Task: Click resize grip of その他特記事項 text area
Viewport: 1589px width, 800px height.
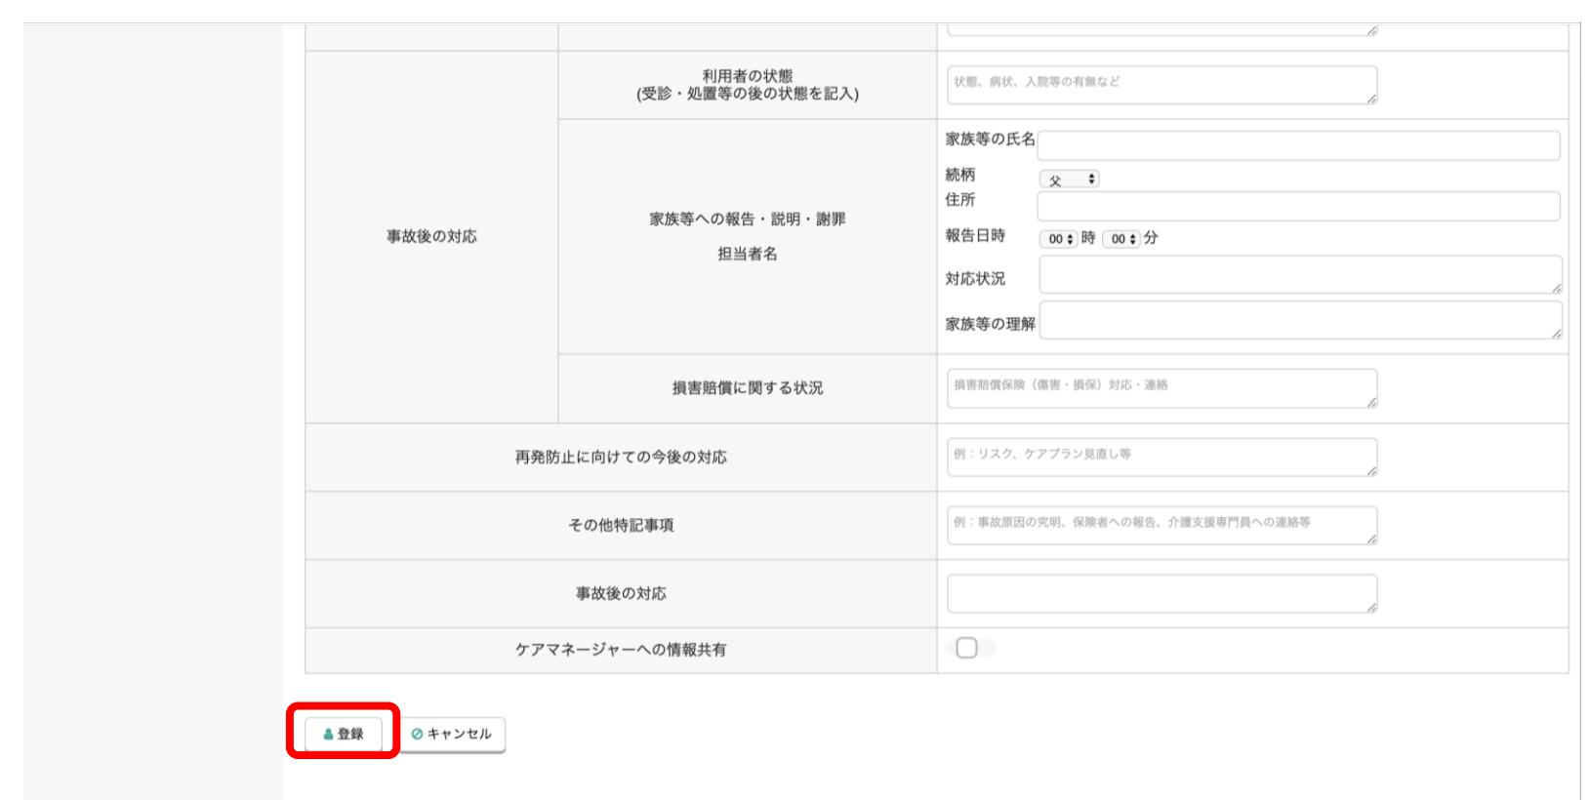Action: (1371, 539)
